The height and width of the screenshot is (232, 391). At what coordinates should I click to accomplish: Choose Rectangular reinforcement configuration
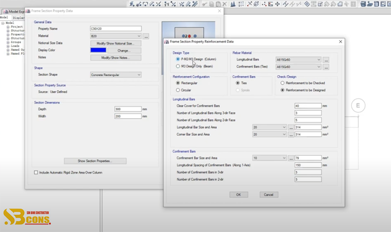[x=178, y=83]
